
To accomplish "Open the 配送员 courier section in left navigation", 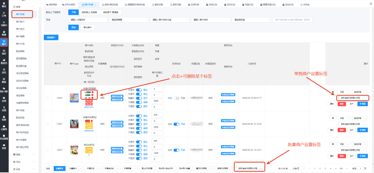I will (x=4, y=61).
